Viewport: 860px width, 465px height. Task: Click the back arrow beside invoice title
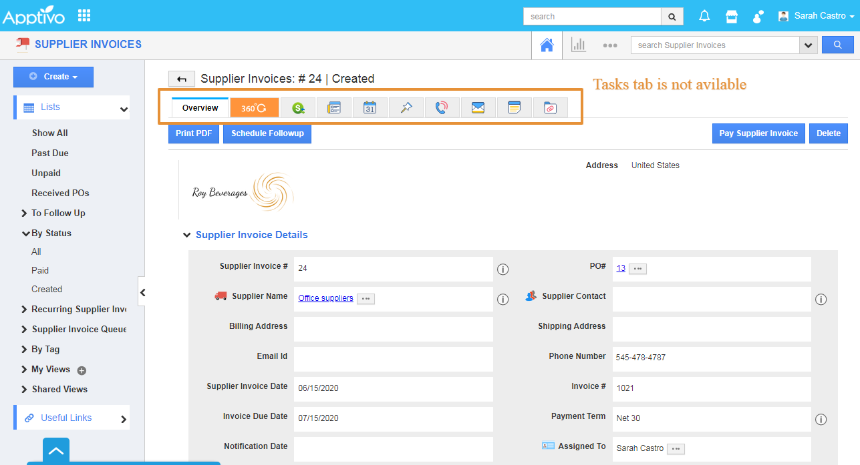pos(181,79)
